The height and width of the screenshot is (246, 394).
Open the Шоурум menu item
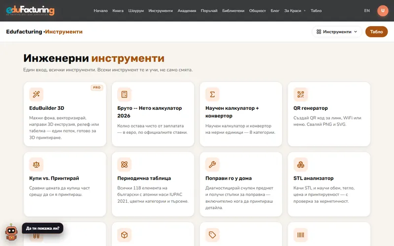(136, 10)
